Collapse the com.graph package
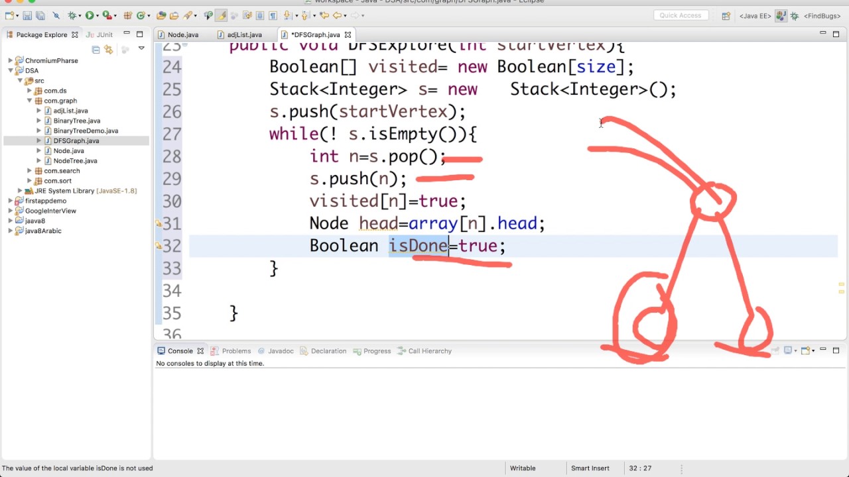 click(x=29, y=101)
